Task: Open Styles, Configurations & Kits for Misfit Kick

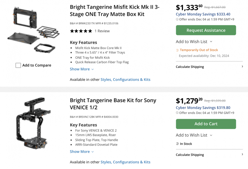Action: tap(125, 79)
